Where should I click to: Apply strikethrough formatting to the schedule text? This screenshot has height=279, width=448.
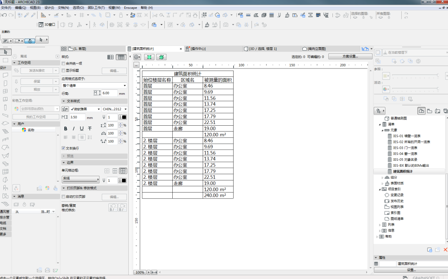[90, 129]
